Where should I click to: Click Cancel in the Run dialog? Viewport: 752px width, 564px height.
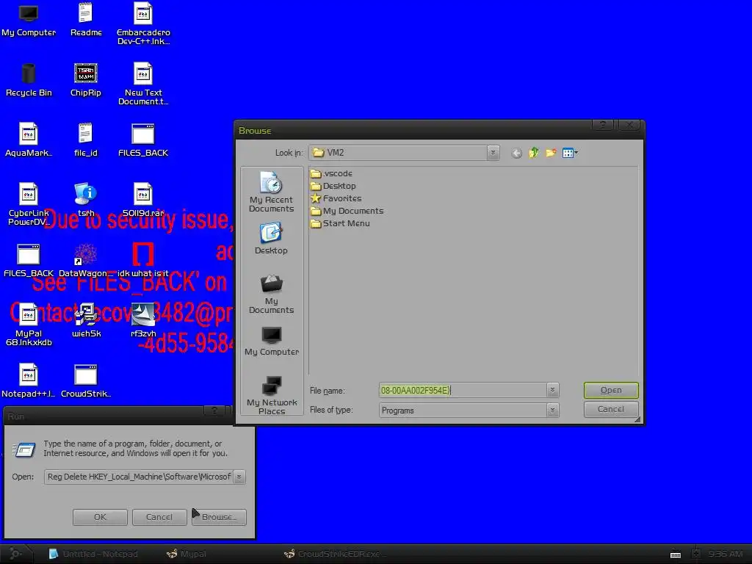(x=159, y=517)
